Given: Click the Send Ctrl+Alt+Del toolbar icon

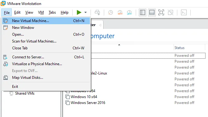Looking at the screenshot, I should pos(97,12).
